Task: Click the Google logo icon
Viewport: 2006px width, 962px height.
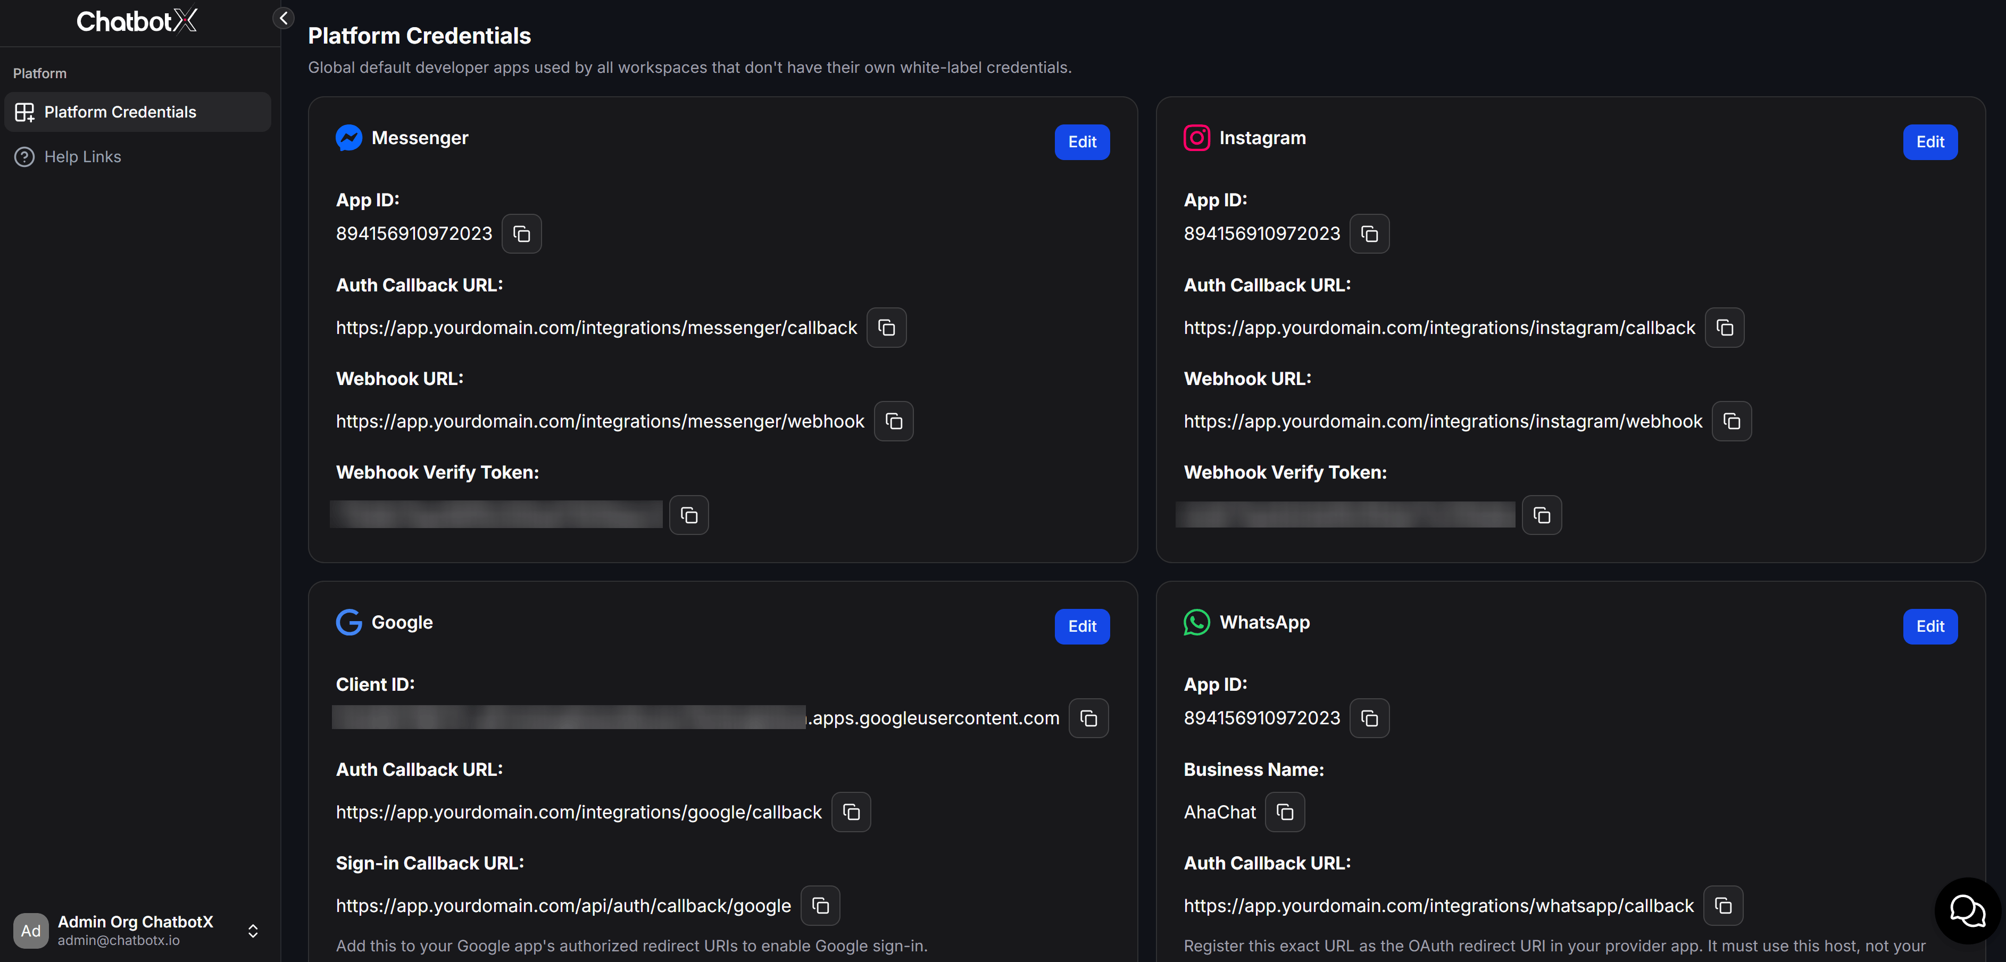Action: (349, 622)
